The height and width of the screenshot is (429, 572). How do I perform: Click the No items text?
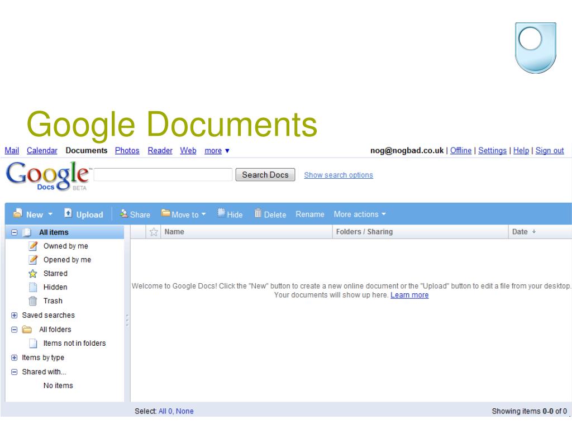tap(58, 385)
